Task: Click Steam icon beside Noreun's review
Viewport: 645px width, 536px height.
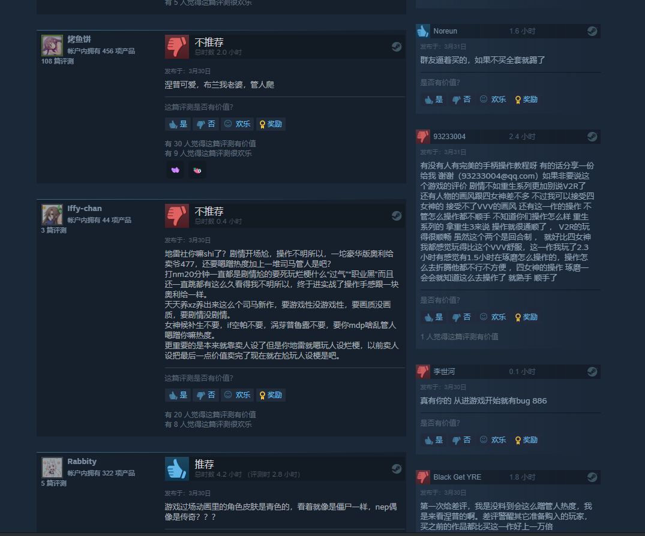Action: click(592, 31)
